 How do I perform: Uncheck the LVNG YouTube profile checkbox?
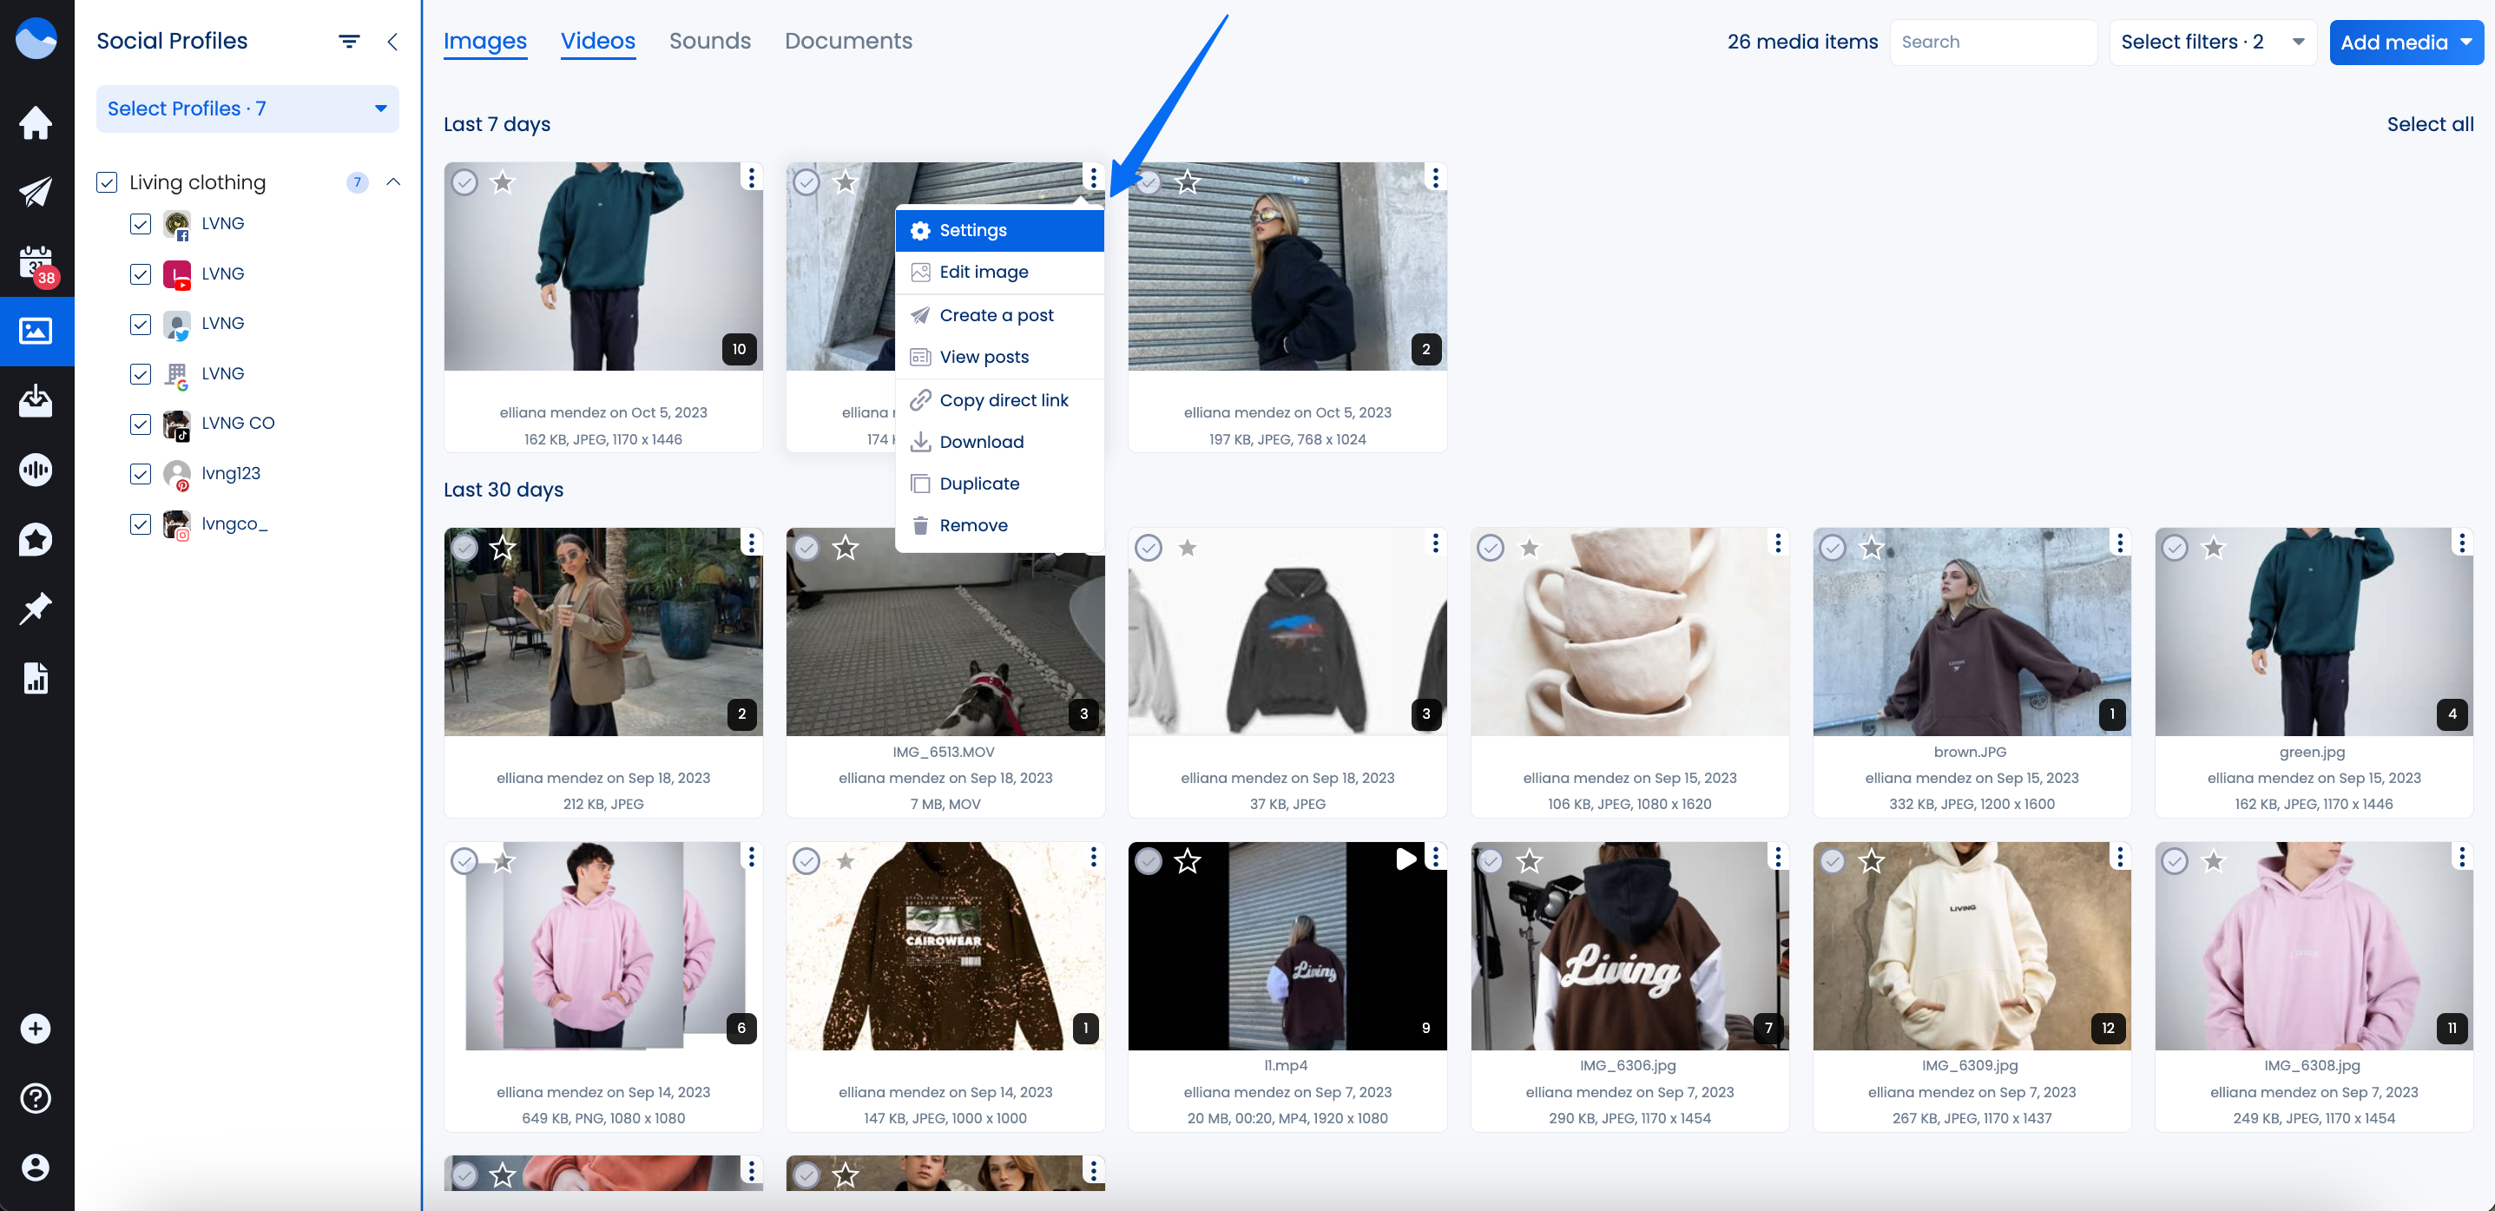coord(141,274)
